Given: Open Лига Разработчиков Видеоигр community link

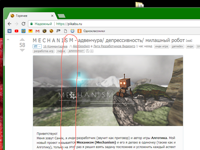Looking at the screenshot, I should (114, 46).
